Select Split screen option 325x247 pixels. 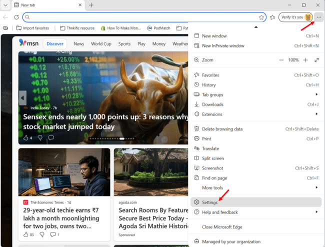coord(256,158)
